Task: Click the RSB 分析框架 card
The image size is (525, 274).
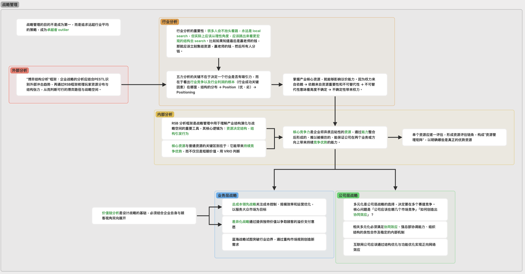Action: coord(213,128)
